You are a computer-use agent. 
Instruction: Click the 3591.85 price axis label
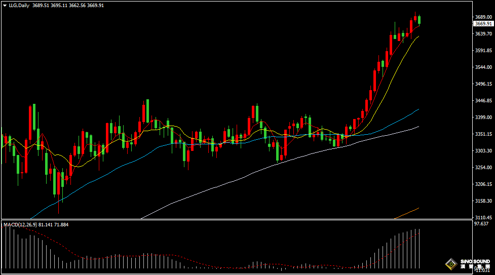(483, 51)
